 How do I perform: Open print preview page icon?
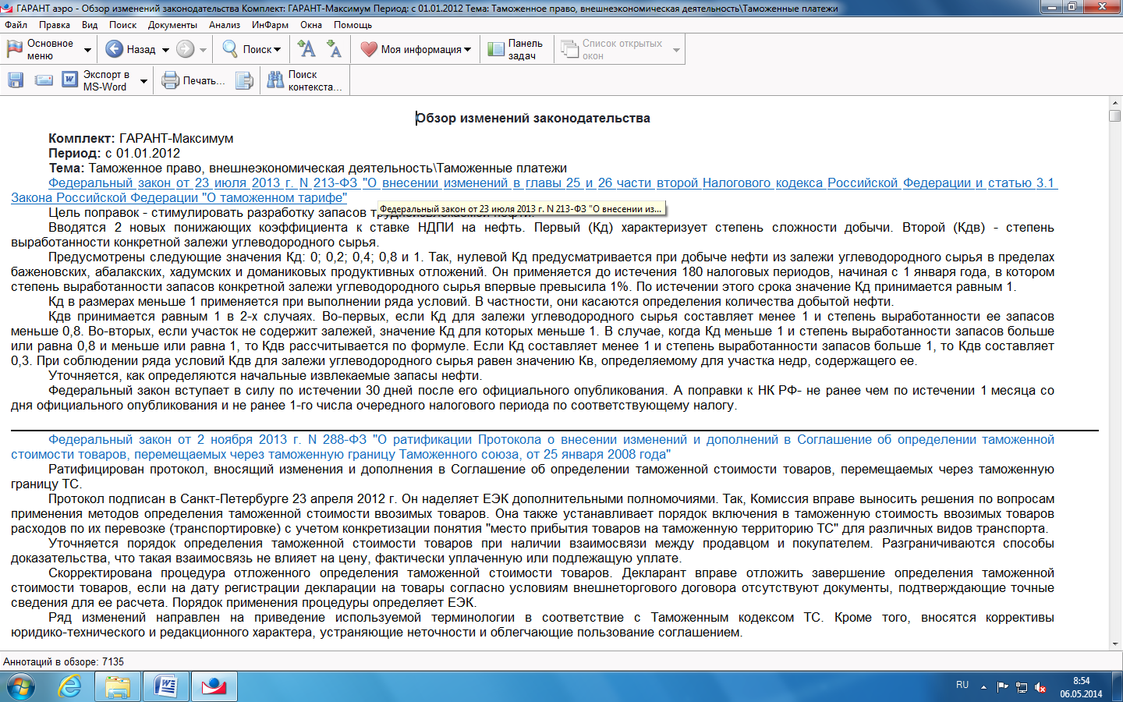click(x=244, y=80)
